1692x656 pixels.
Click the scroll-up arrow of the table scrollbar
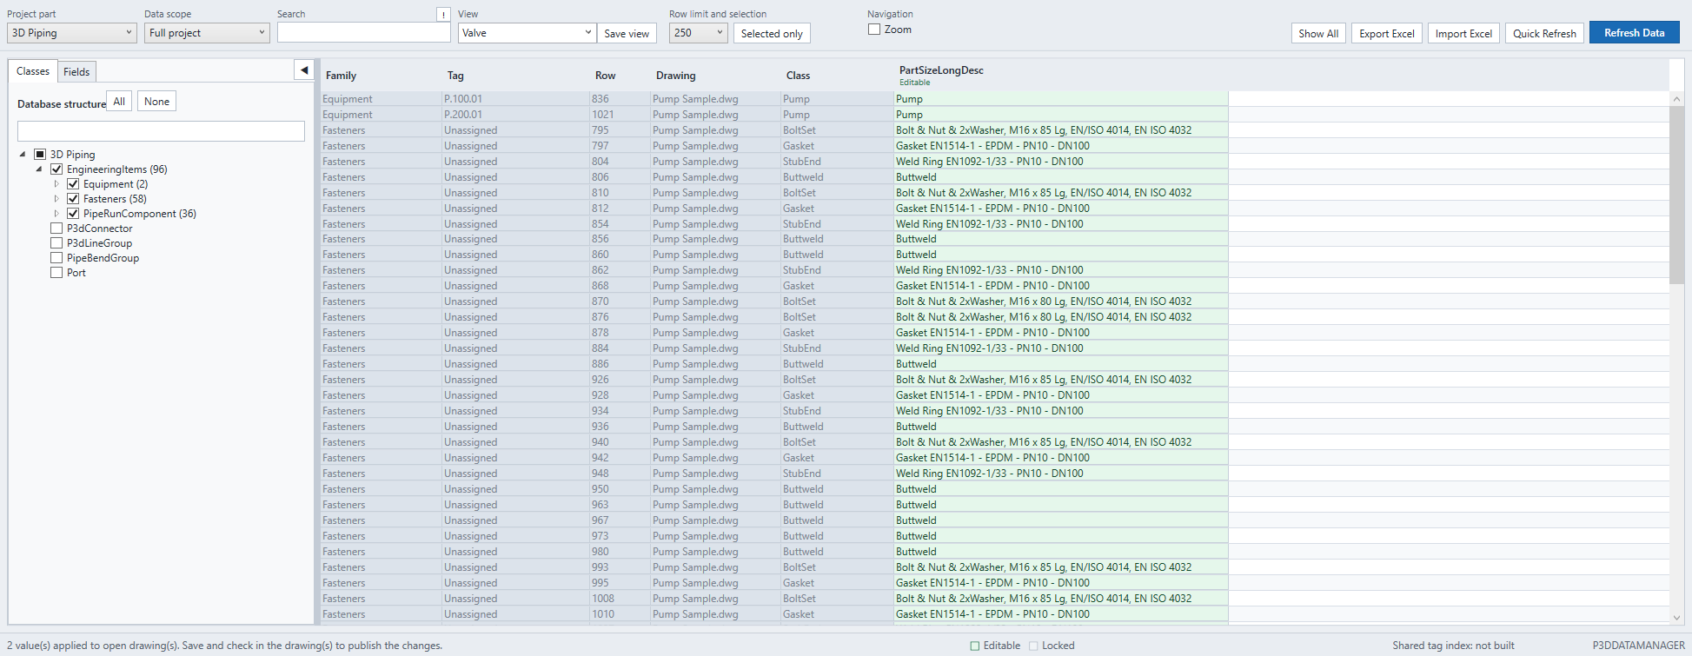tap(1676, 99)
